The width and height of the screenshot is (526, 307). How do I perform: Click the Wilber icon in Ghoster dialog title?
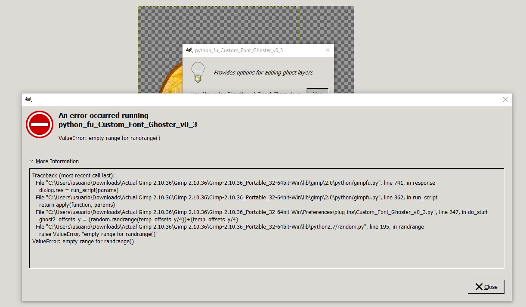click(189, 50)
